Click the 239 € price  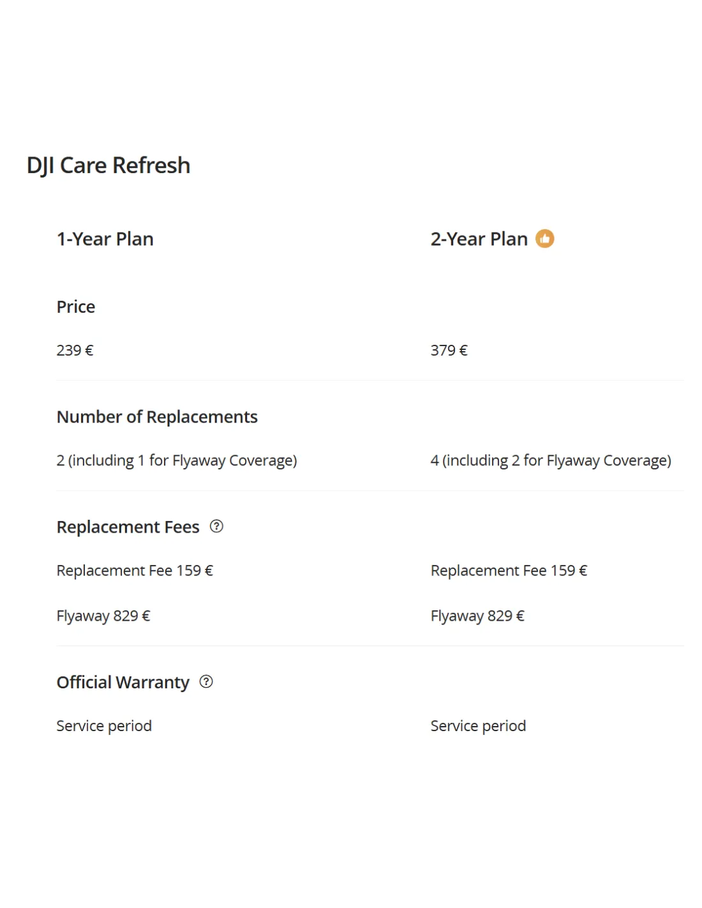coord(75,350)
